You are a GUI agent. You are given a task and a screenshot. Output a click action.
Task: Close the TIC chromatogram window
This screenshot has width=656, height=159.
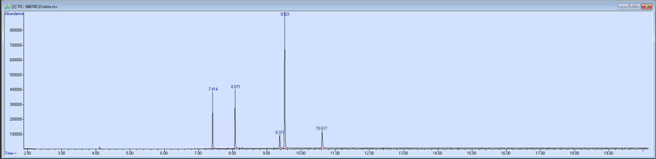(x=647, y=7)
